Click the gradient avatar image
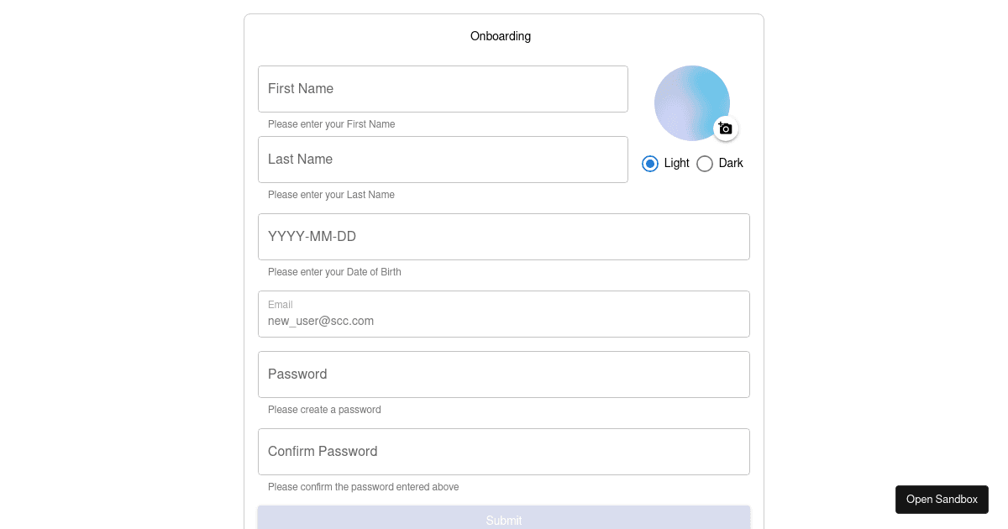The image size is (1008, 529). [x=692, y=103]
